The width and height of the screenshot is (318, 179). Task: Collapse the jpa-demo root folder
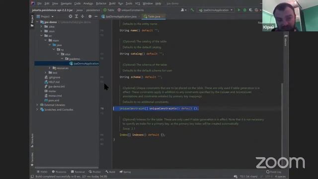(x=37, y=22)
